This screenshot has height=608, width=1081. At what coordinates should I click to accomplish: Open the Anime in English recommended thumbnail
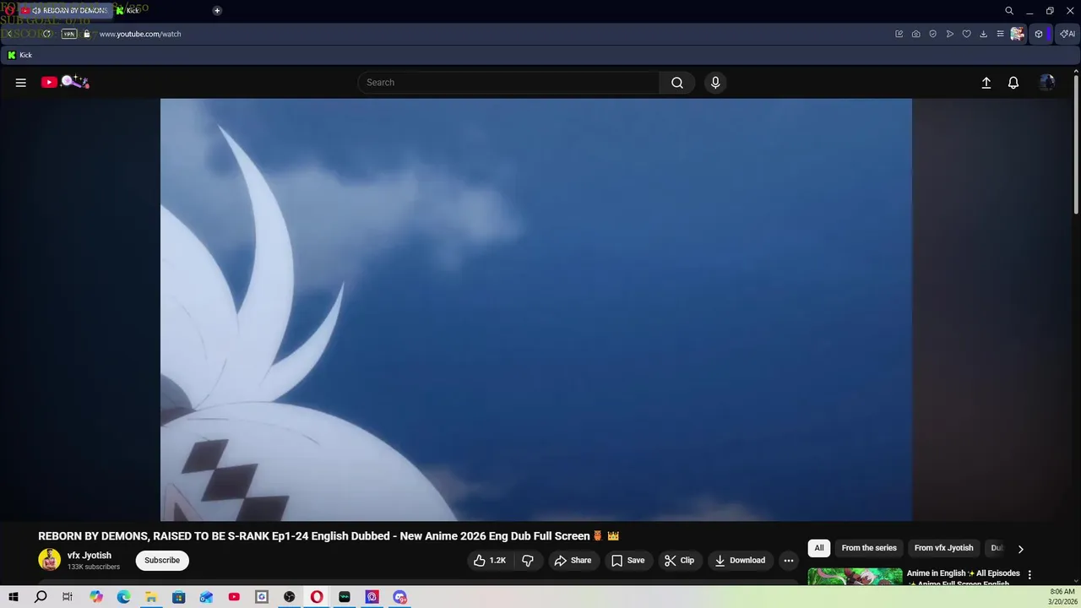pyautogui.click(x=855, y=577)
